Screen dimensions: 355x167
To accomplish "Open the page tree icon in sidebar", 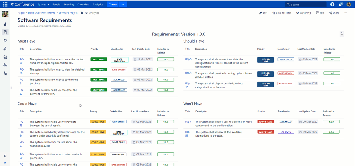I will coord(5,73).
